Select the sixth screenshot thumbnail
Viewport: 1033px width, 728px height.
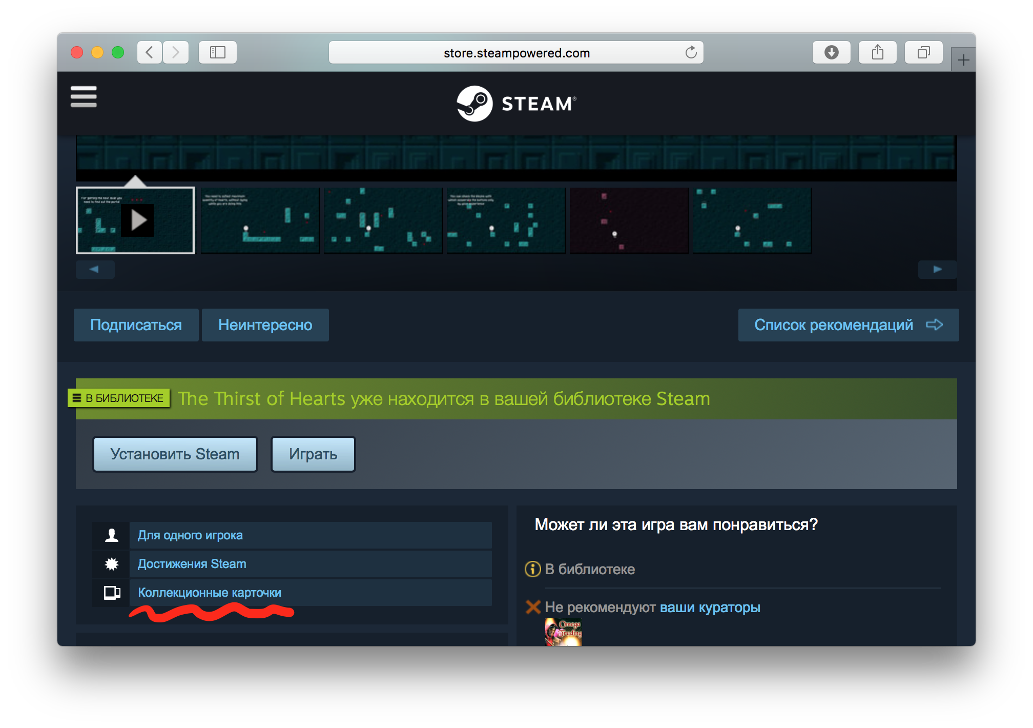click(752, 220)
